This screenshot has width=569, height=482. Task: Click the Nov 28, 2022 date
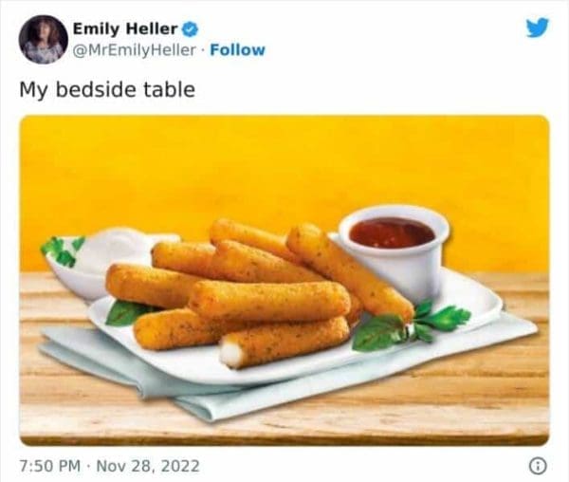pyautogui.click(x=149, y=466)
